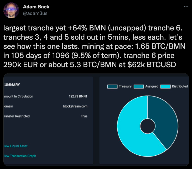The image size is (192, 169).
Task: Open the tweet's three-dot more menu
Action: click(x=186, y=7)
